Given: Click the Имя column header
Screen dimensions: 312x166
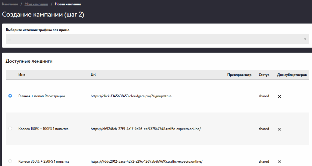Looking at the screenshot, I should tap(22, 75).
